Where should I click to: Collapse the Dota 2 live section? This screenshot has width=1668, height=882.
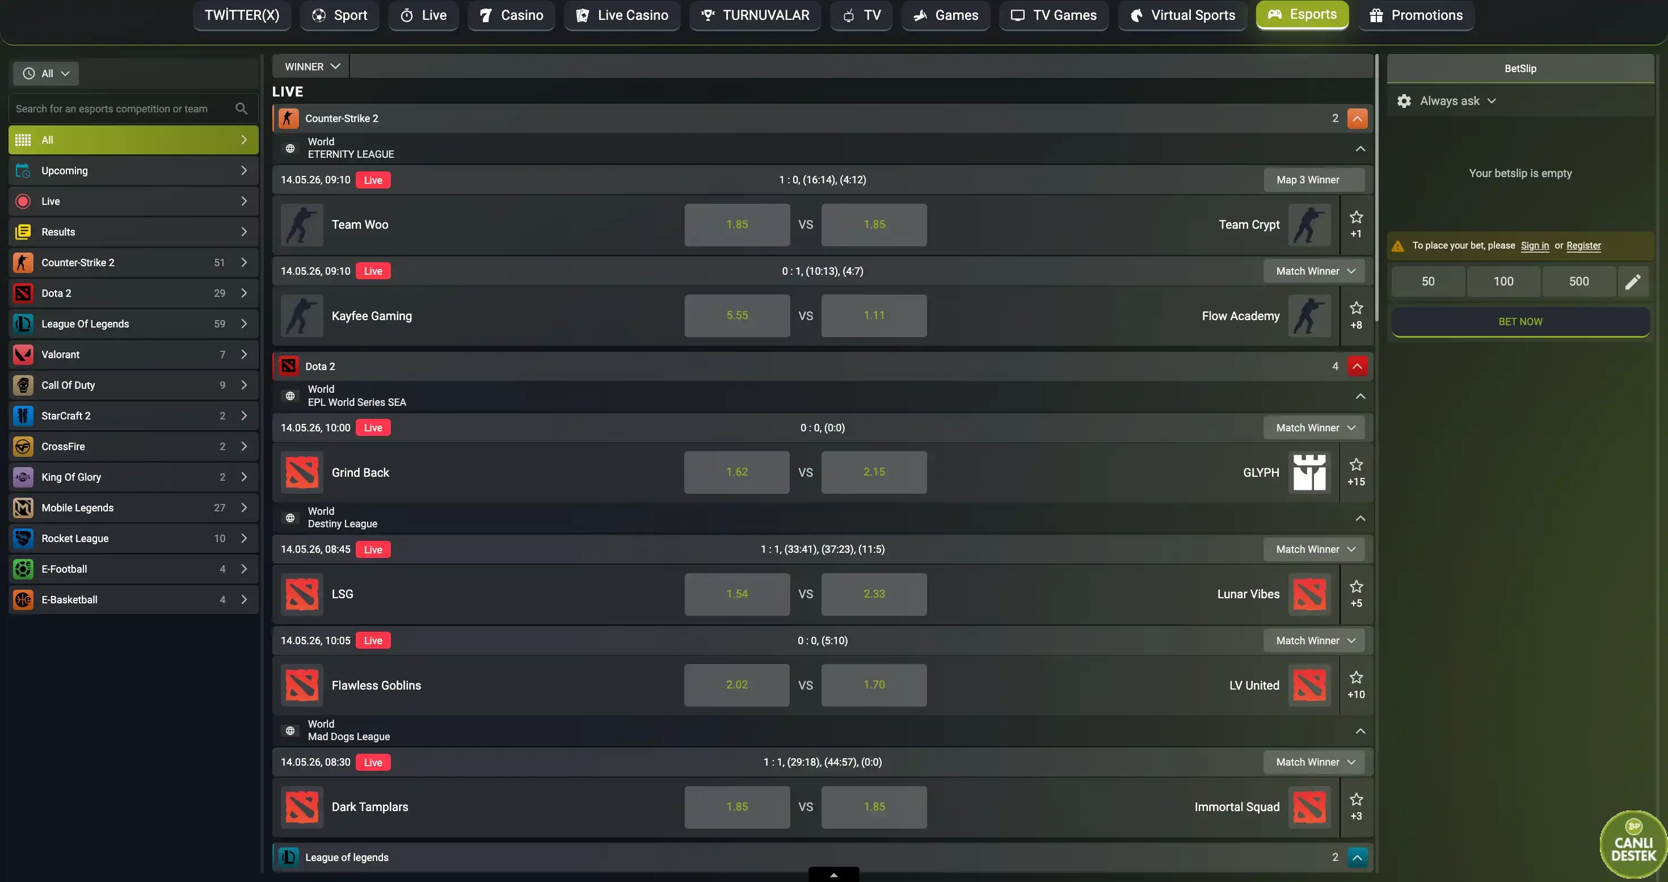click(1357, 367)
